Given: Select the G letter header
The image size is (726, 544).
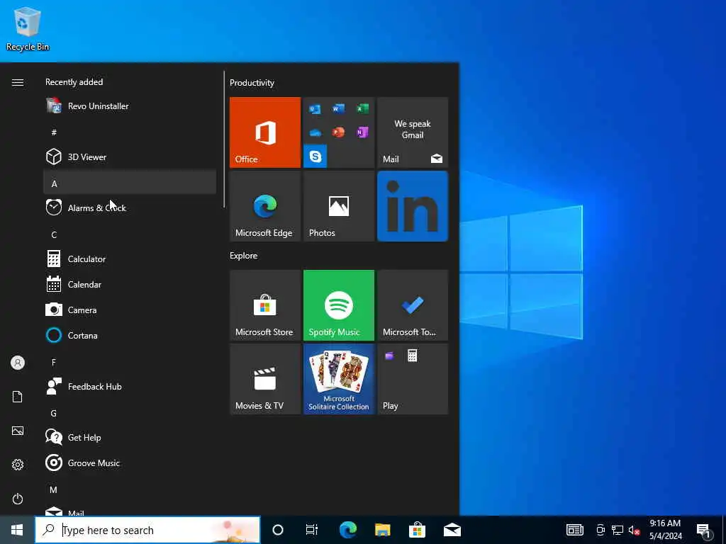Looking at the screenshot, I should (130, 412).
